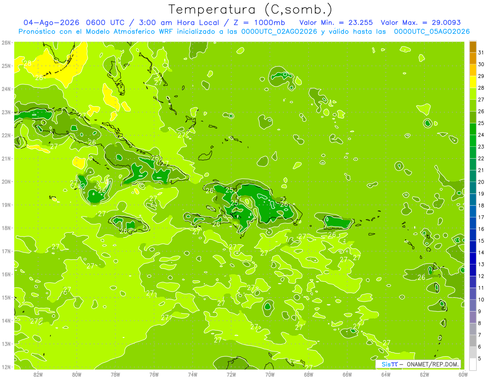
Task: Select the legend swatch between 29 and 30
Action: click(x=473, y=70)
